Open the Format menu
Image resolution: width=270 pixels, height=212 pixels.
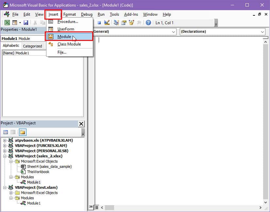pyautogui.click(x=70, y=14)
